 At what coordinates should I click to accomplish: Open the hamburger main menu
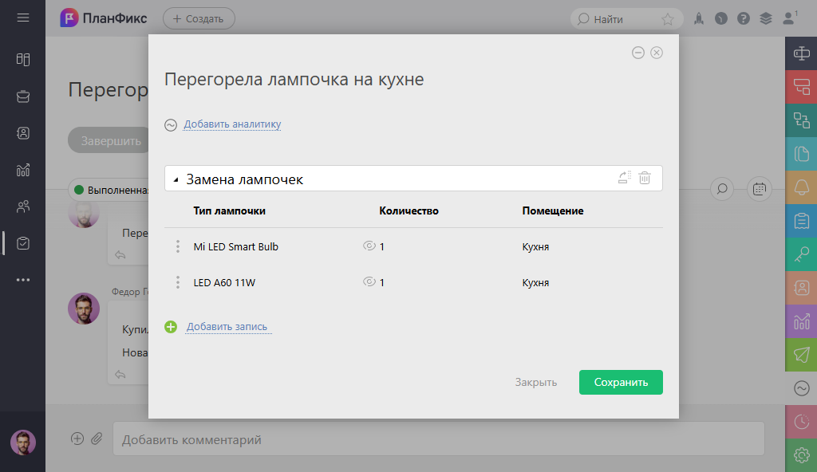[23, 18]
